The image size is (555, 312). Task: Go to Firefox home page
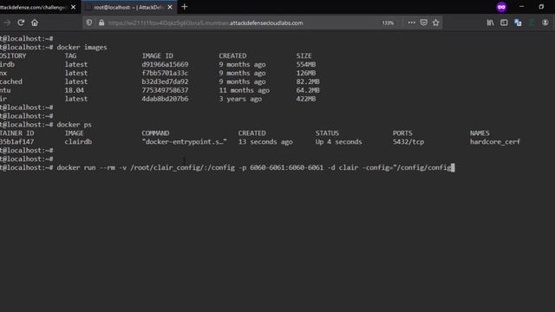[x=35, y=23]
